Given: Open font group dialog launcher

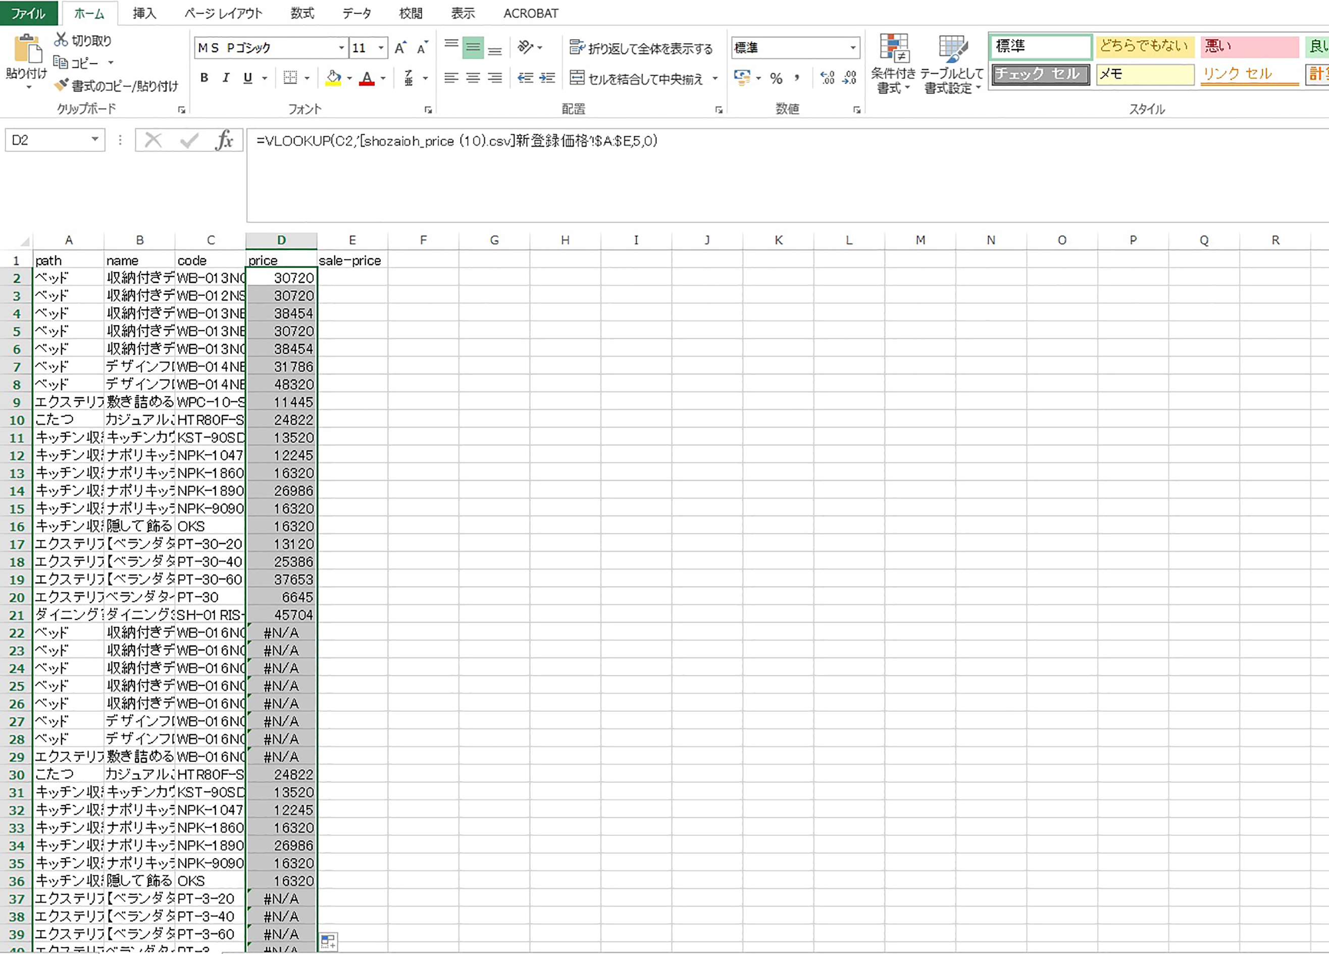Looking at the screenshot, I should (x=428, y=110).
